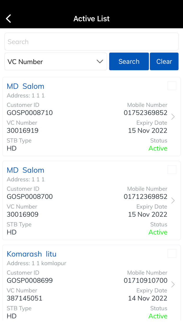Tap the back arrow icon
The height and width of the screenshot is (325, 183).
pos(9,19)
